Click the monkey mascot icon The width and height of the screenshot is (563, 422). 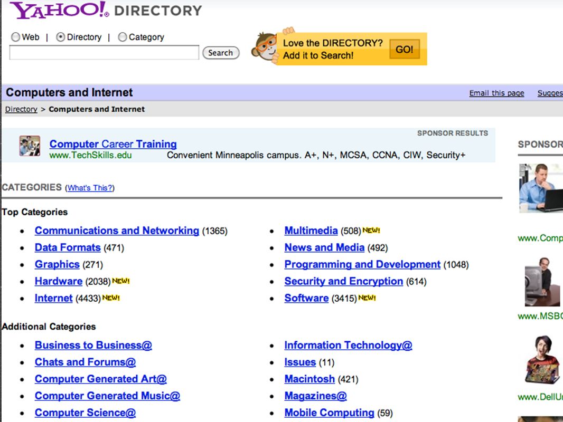265,47
